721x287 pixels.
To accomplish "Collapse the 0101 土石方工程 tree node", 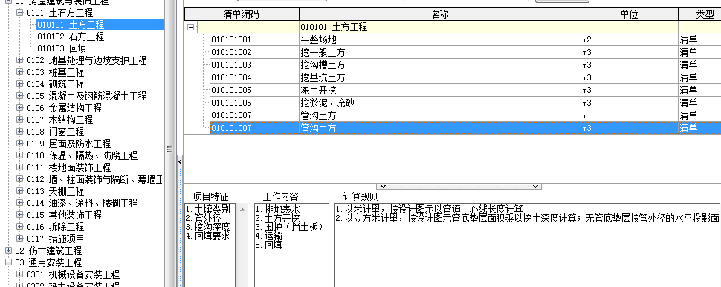I will click(x=20, y=13).
